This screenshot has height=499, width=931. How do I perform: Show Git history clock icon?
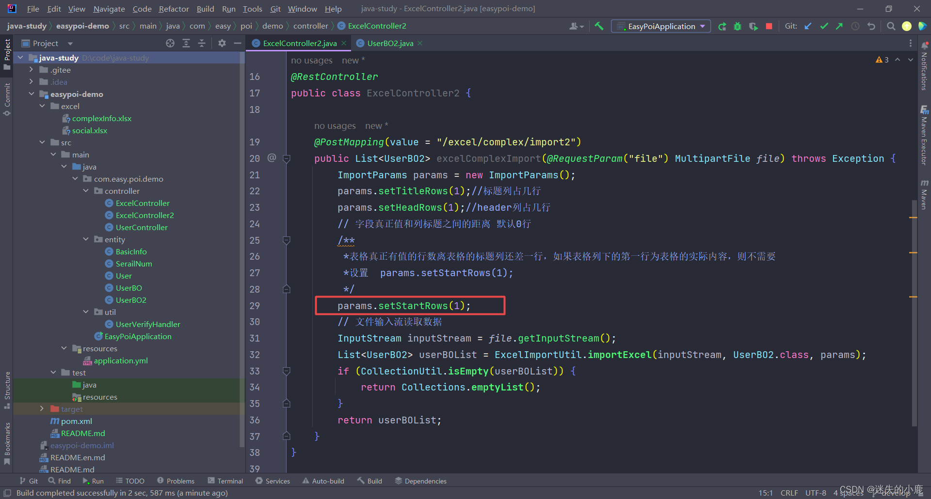(855, 26)
